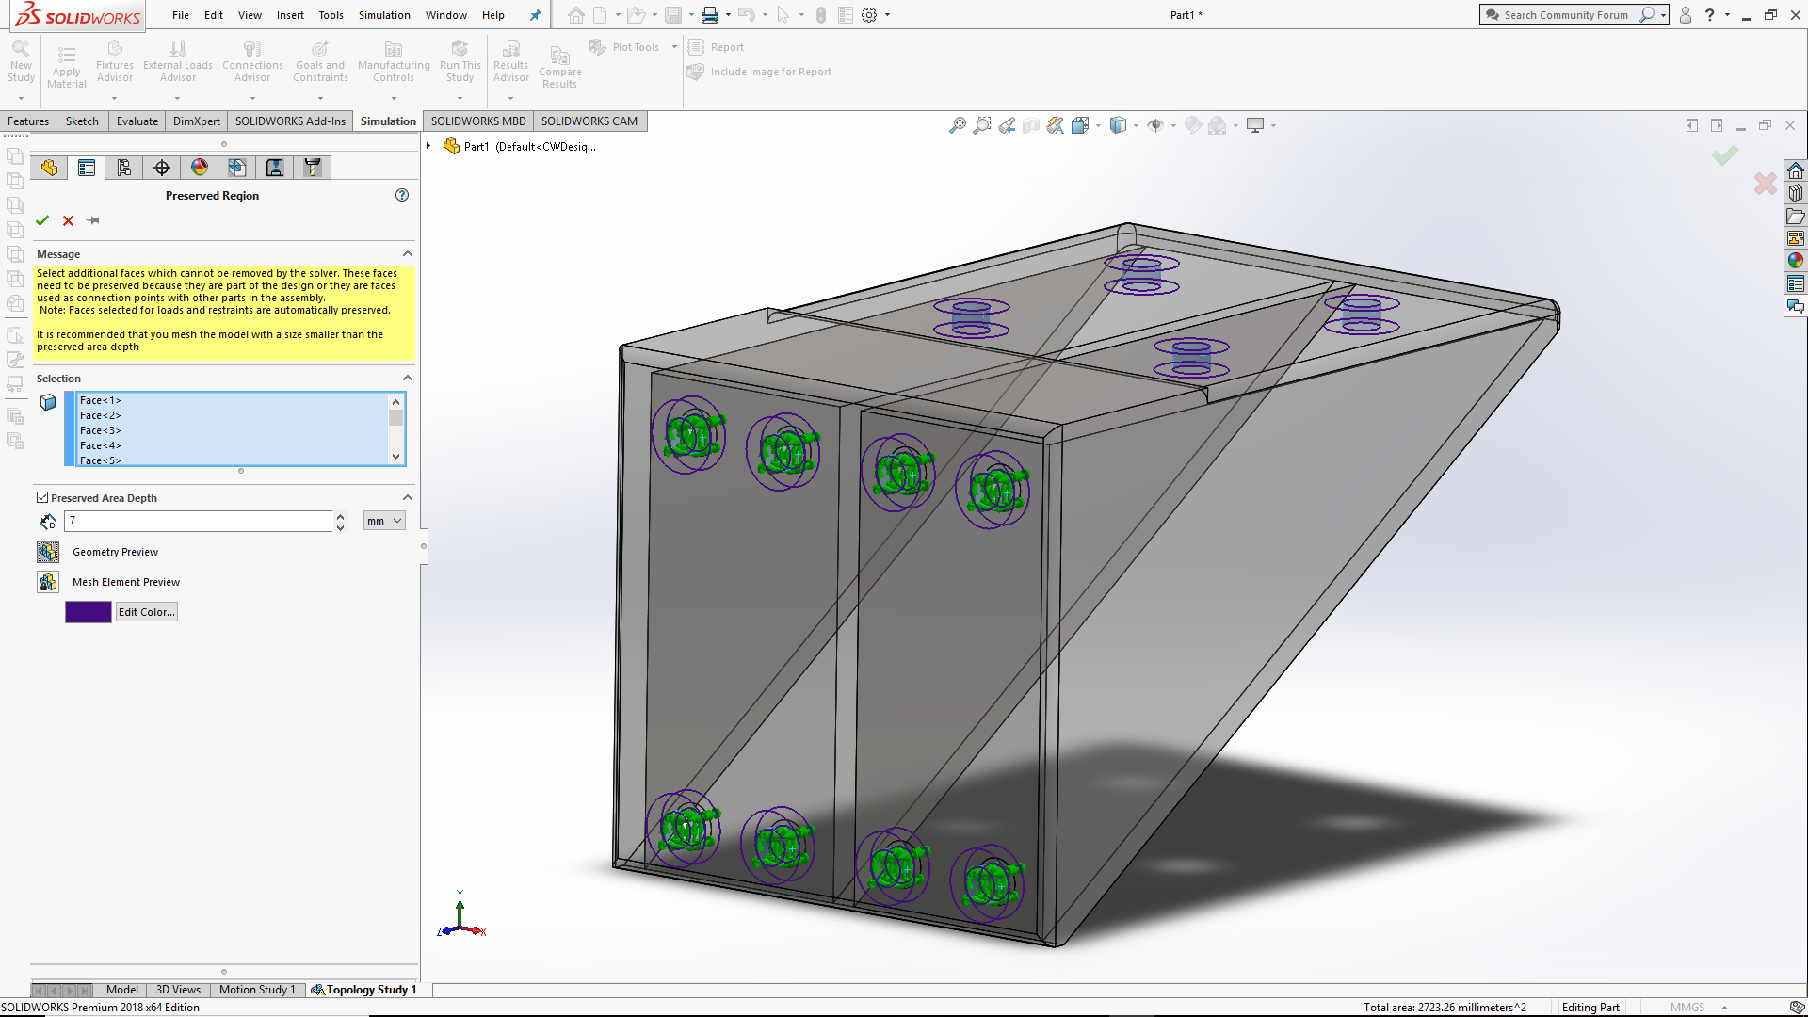Click the Report button
Viewport: 1808px width, 1017px height.
pyautogui.click(x=716, y=47)
